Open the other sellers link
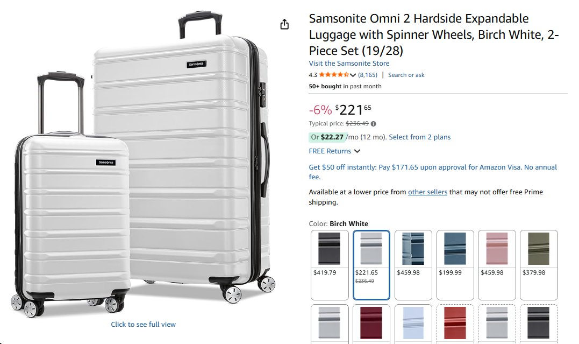 [427, 192]
